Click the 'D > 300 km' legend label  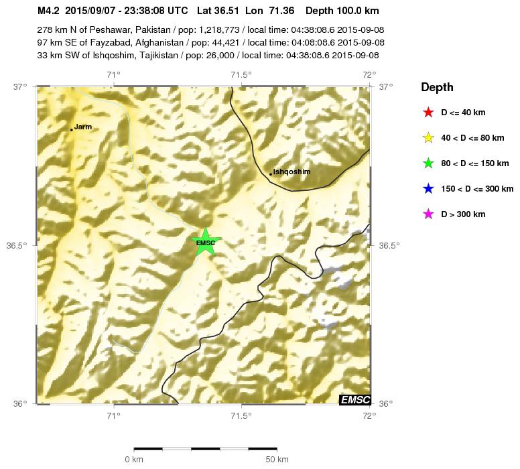(463, 214)
